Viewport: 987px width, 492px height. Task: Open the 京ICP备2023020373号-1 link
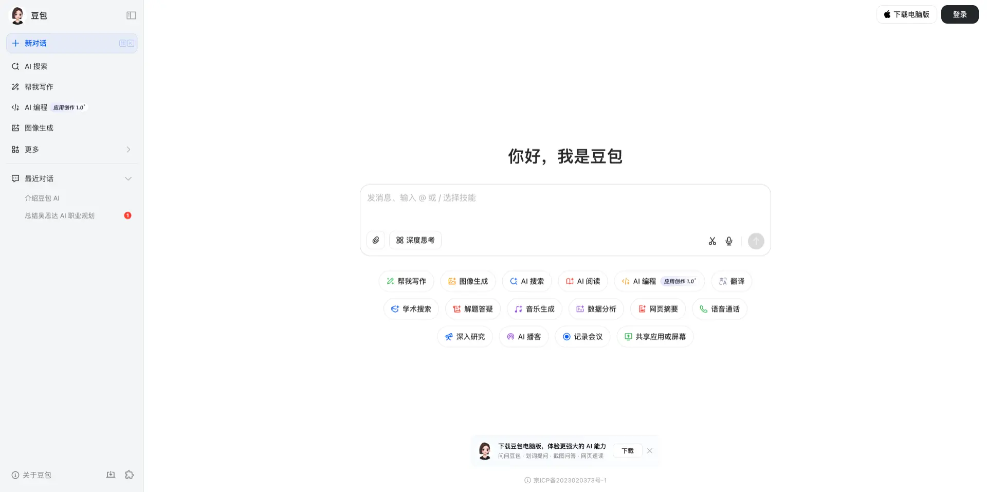[570, 480]
